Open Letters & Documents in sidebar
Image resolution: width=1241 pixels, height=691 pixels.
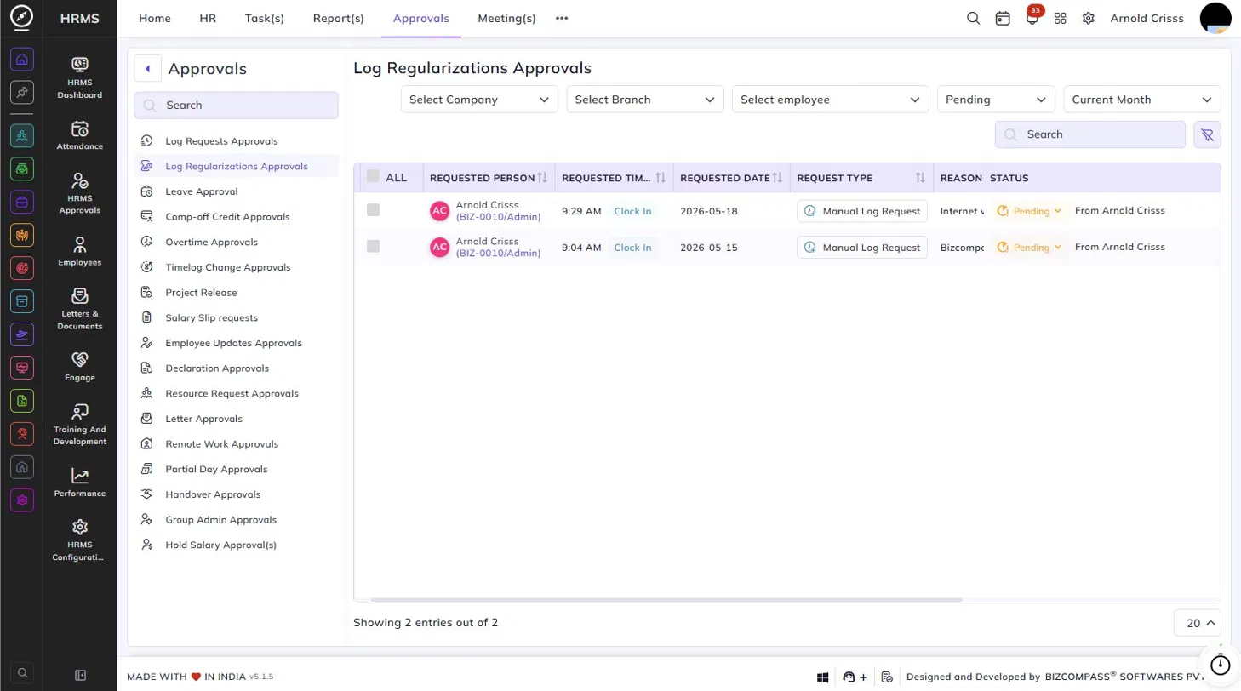80,309
